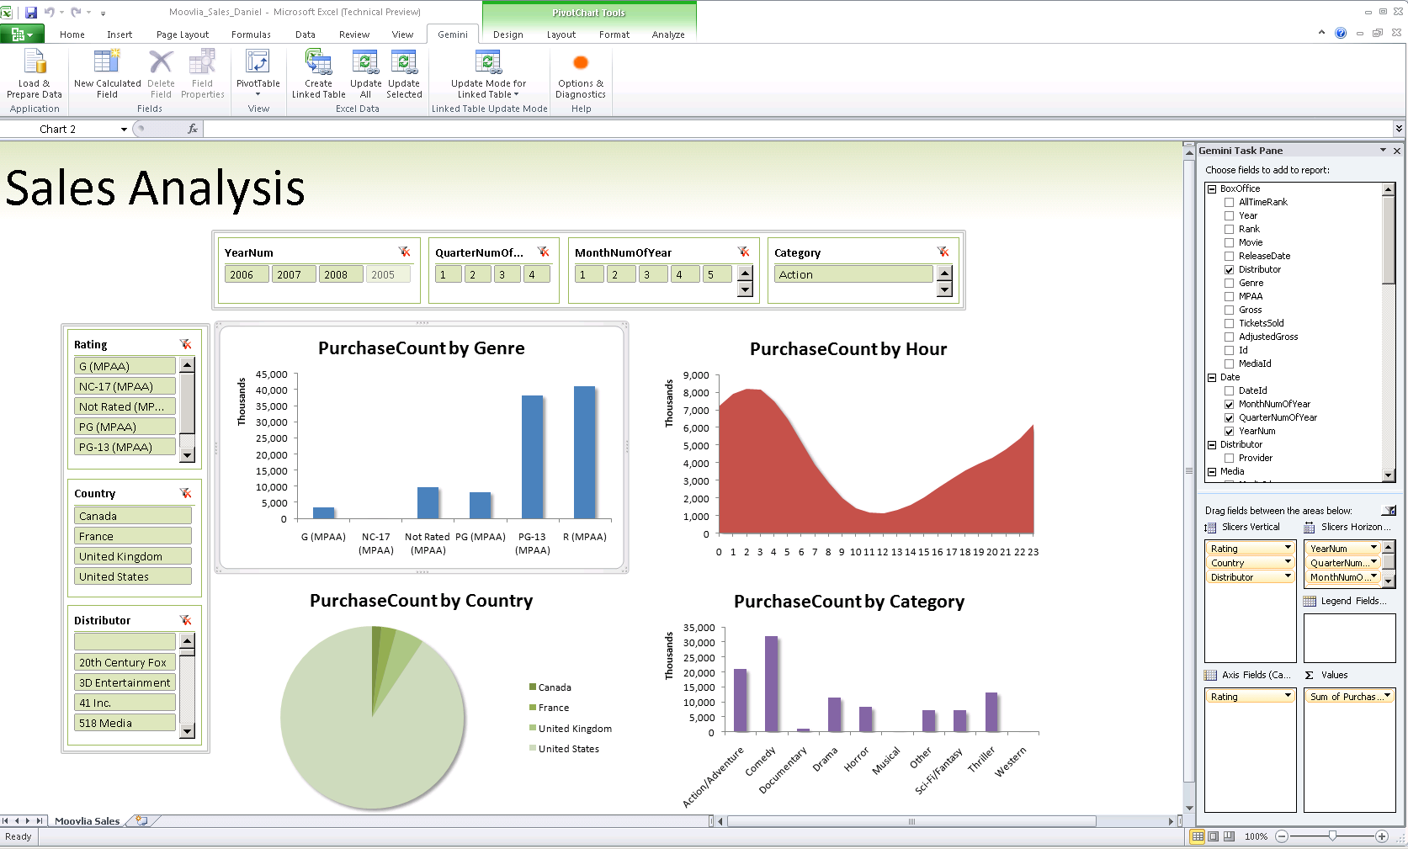
Task: Click zoom out minus button
Action: pyautogui.click(x=1282, y=836)
